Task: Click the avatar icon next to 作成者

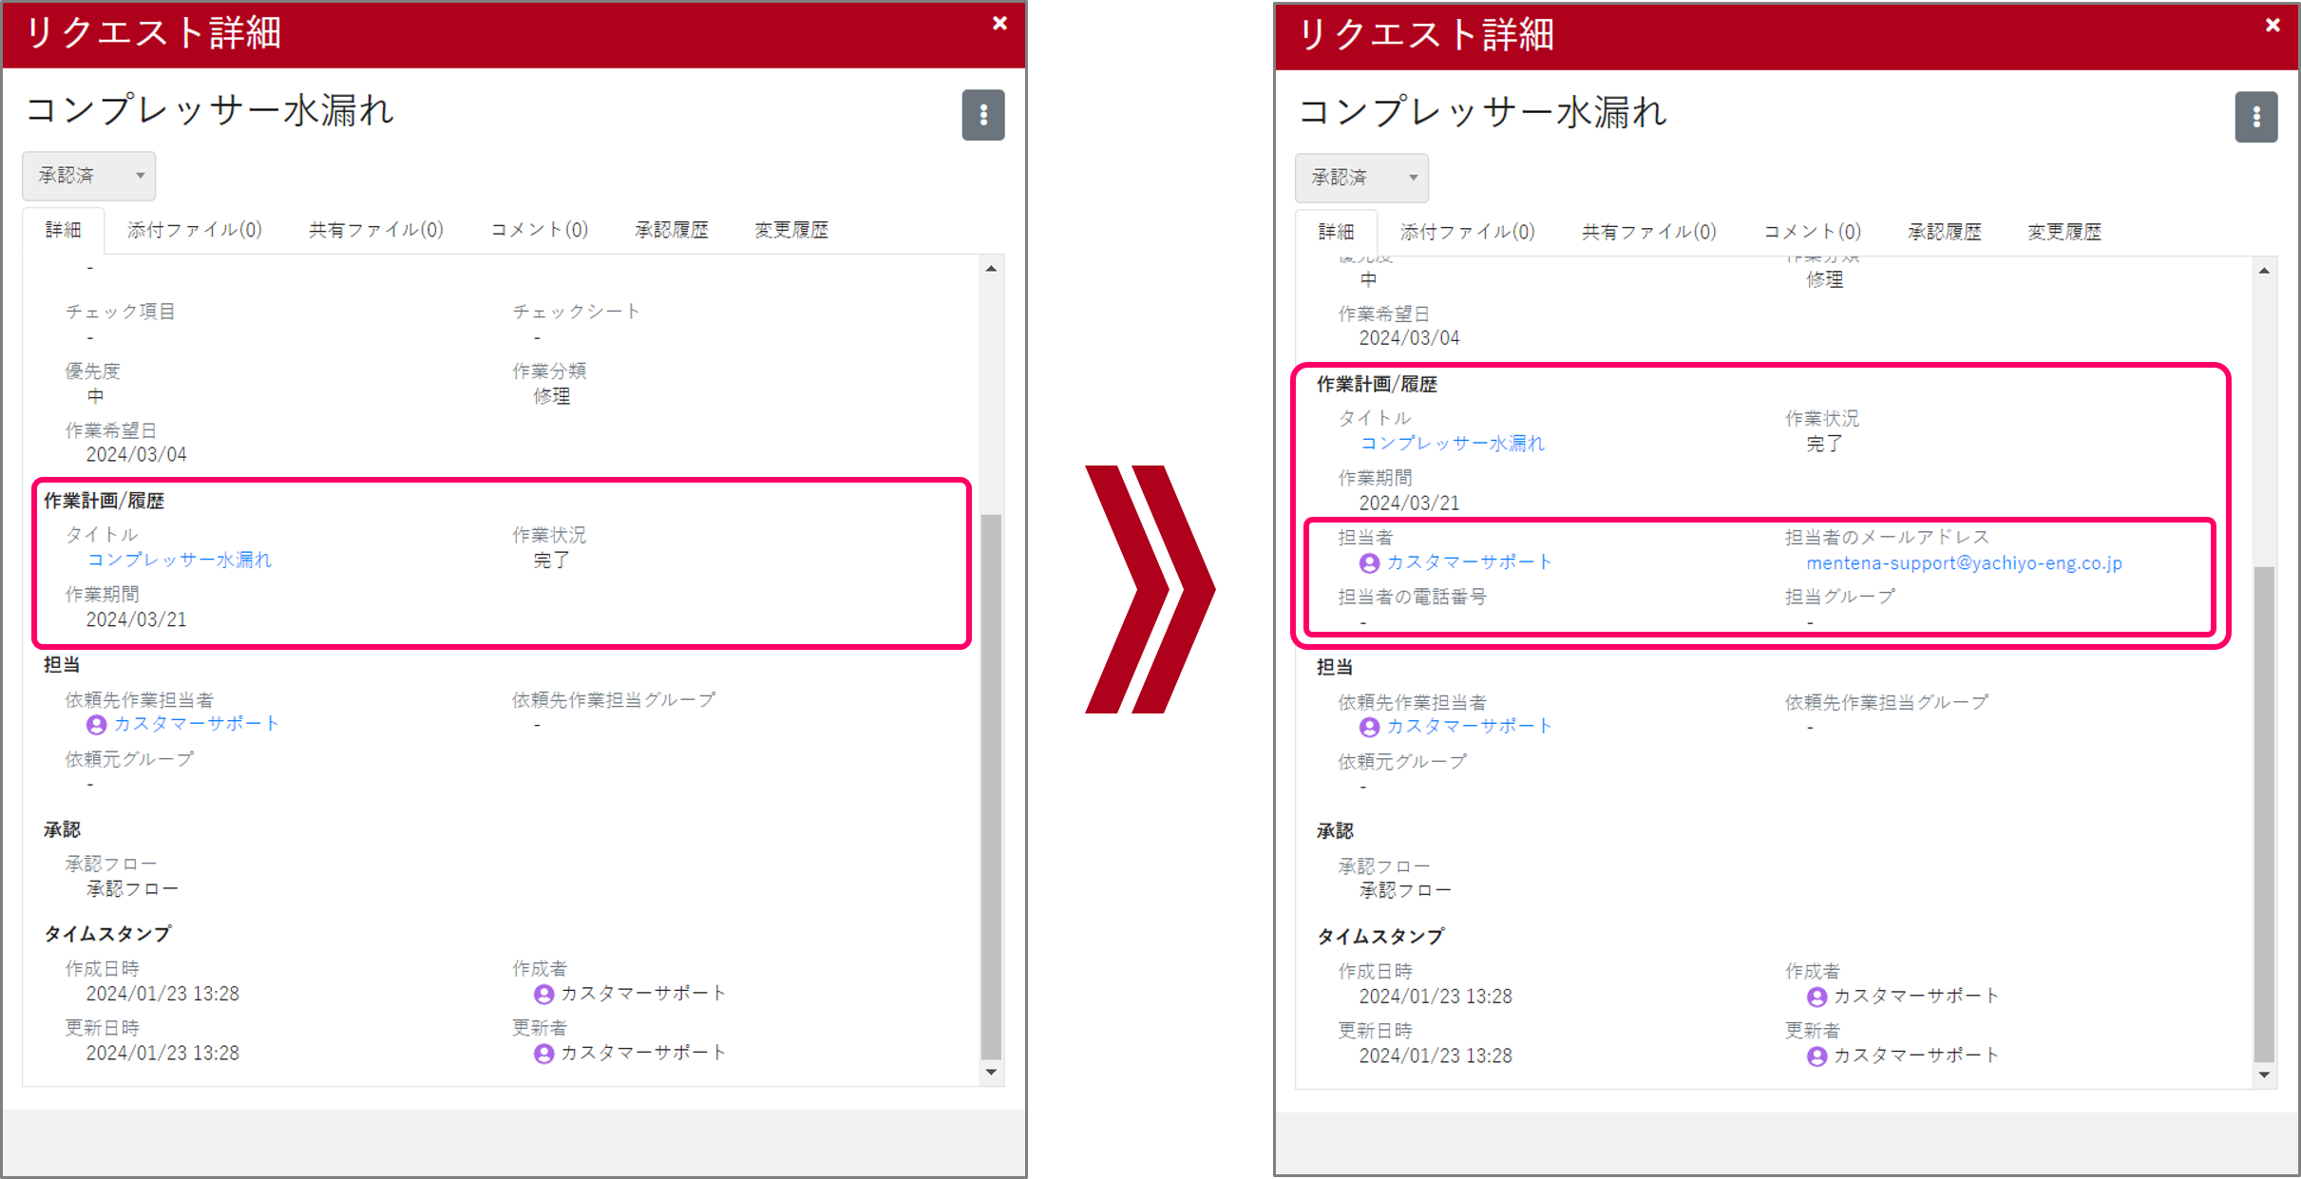Action: 542,994
